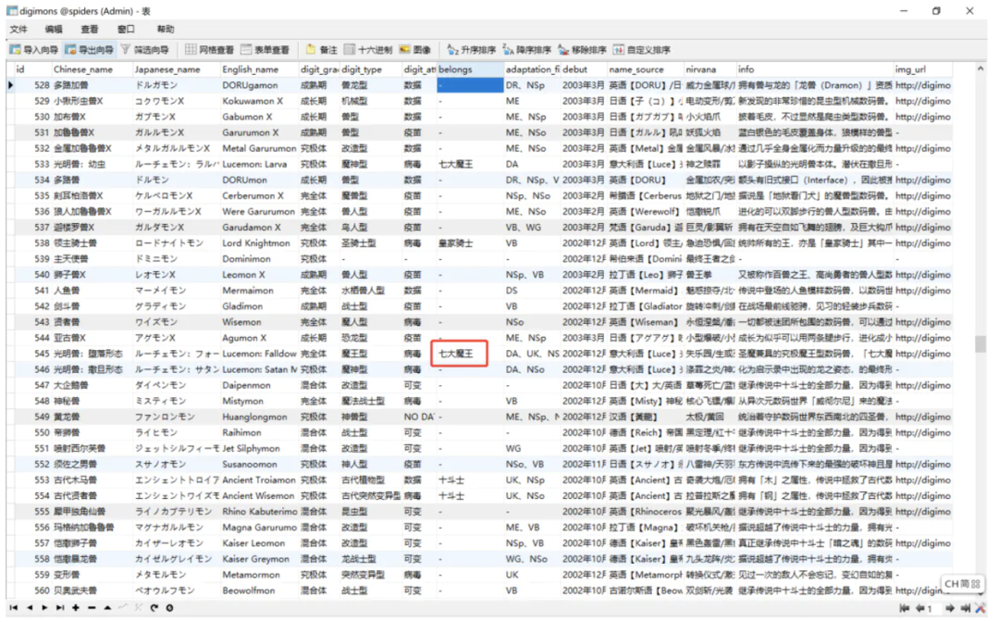Go to the next record
The width and height of the screenshot is (999, 622).
point(44,608)
